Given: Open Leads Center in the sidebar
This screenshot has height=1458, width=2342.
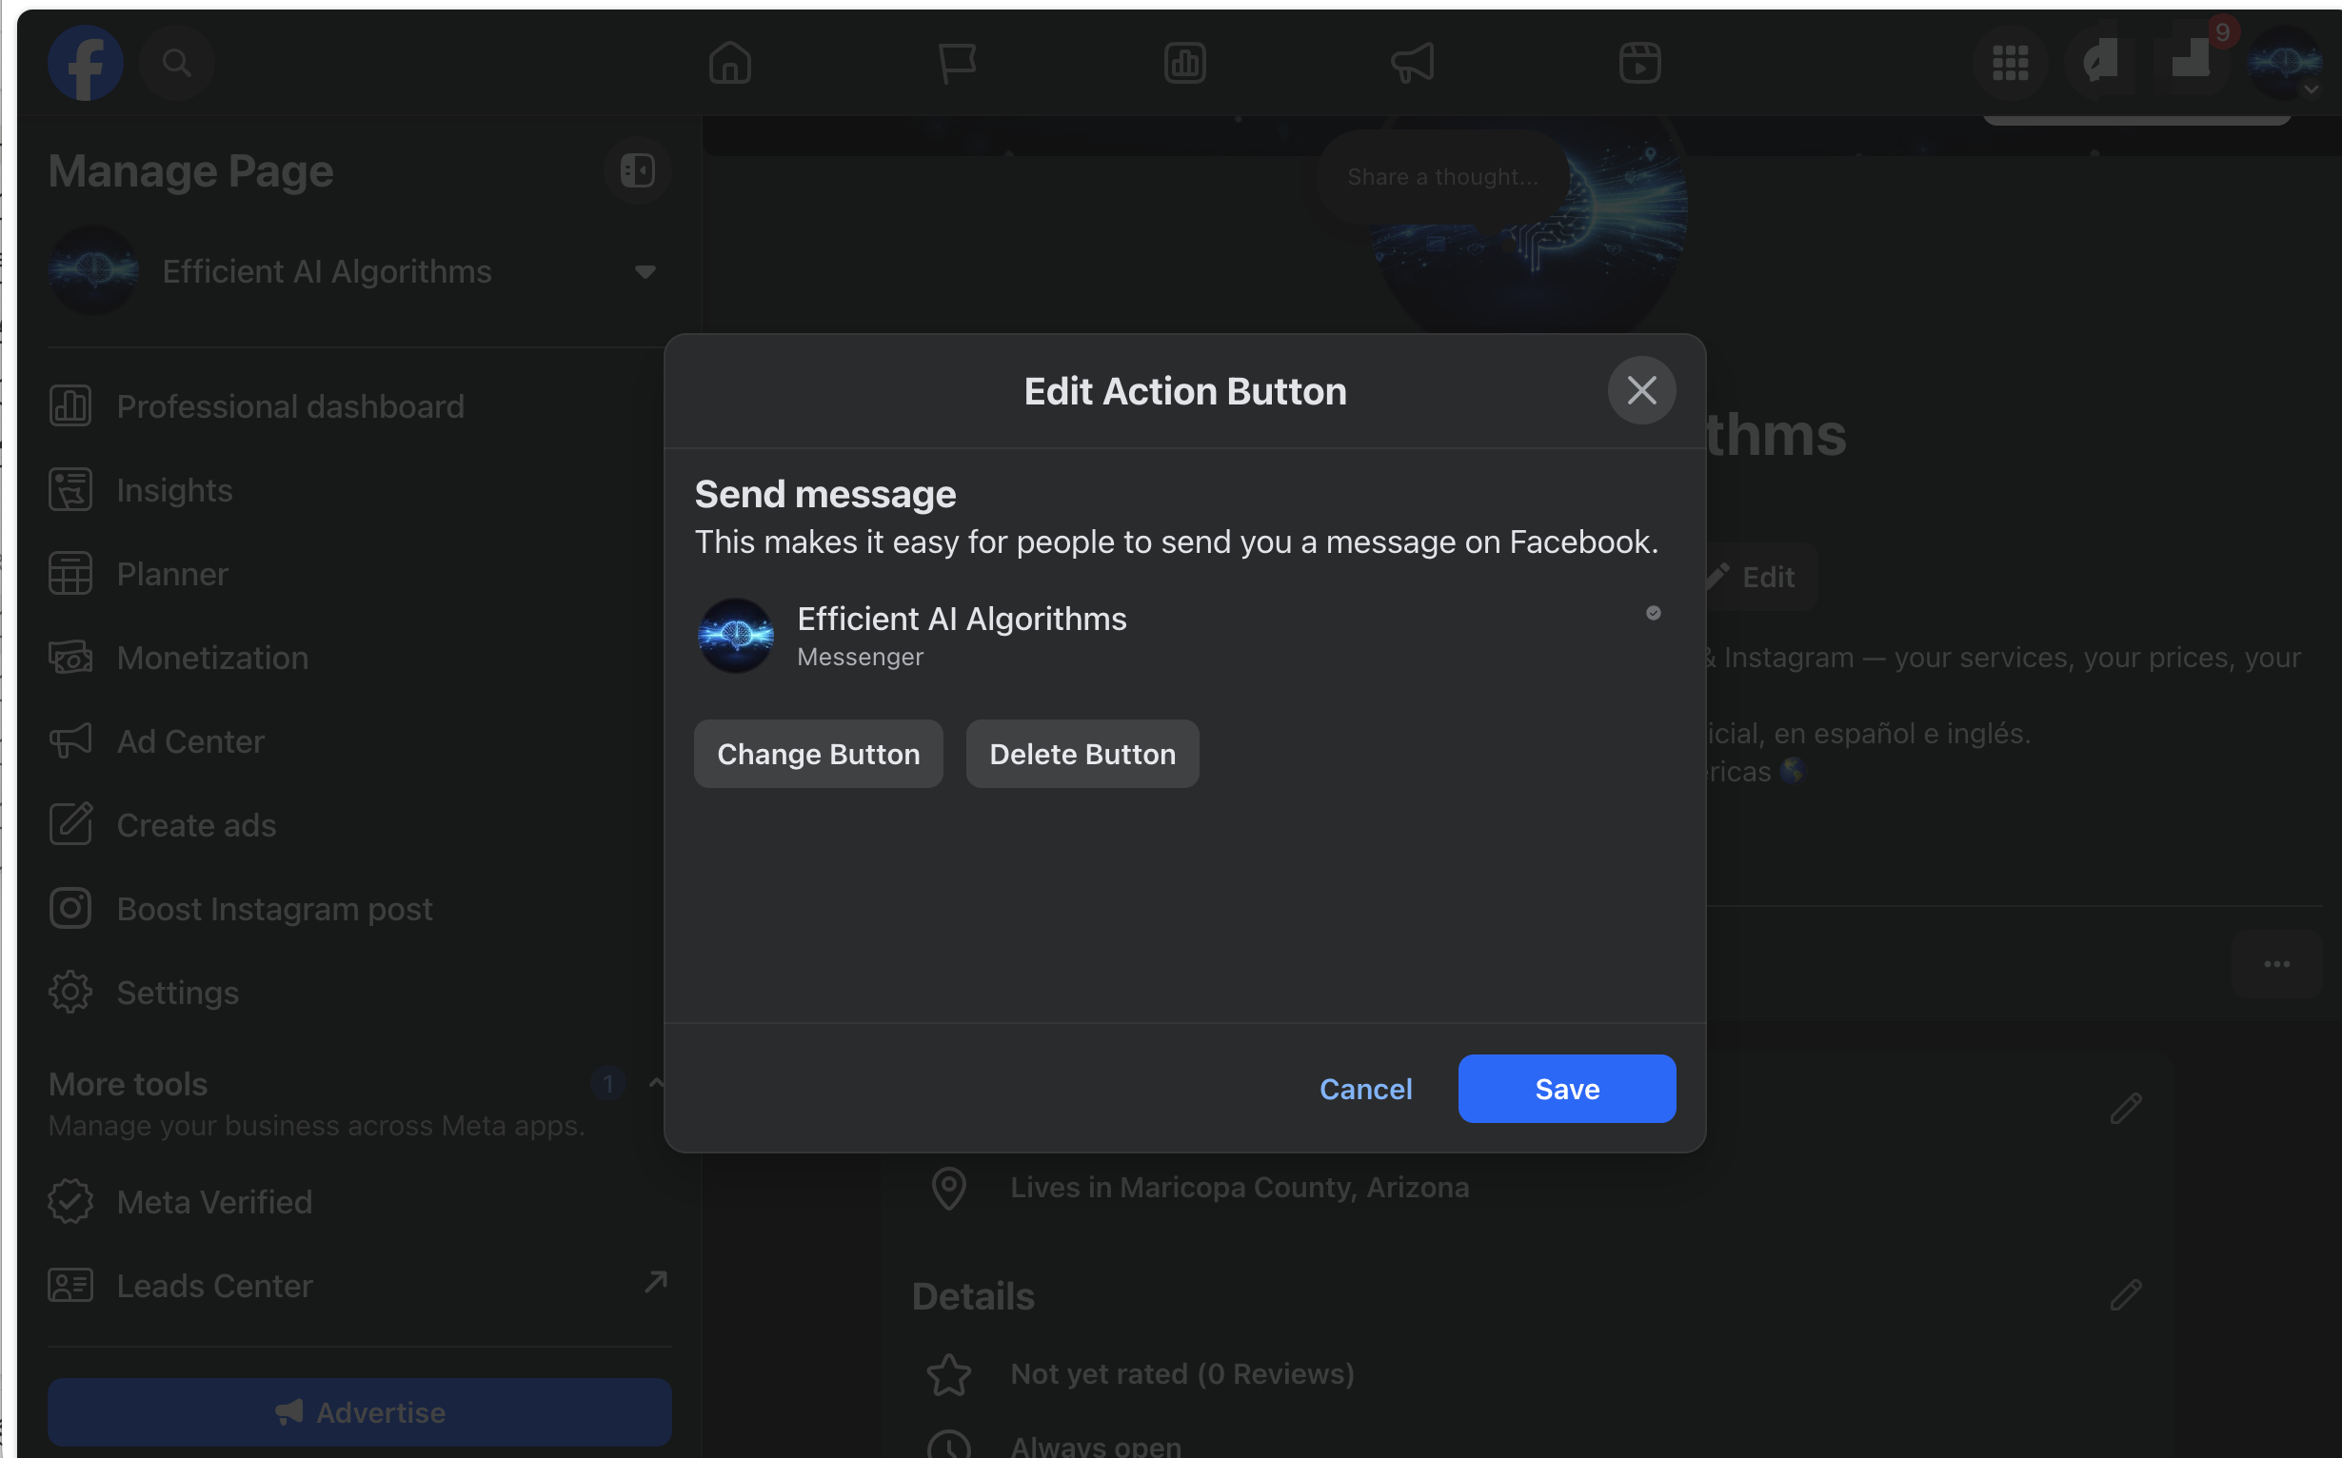Looking at the screenshot, I should click(359, 1287).
